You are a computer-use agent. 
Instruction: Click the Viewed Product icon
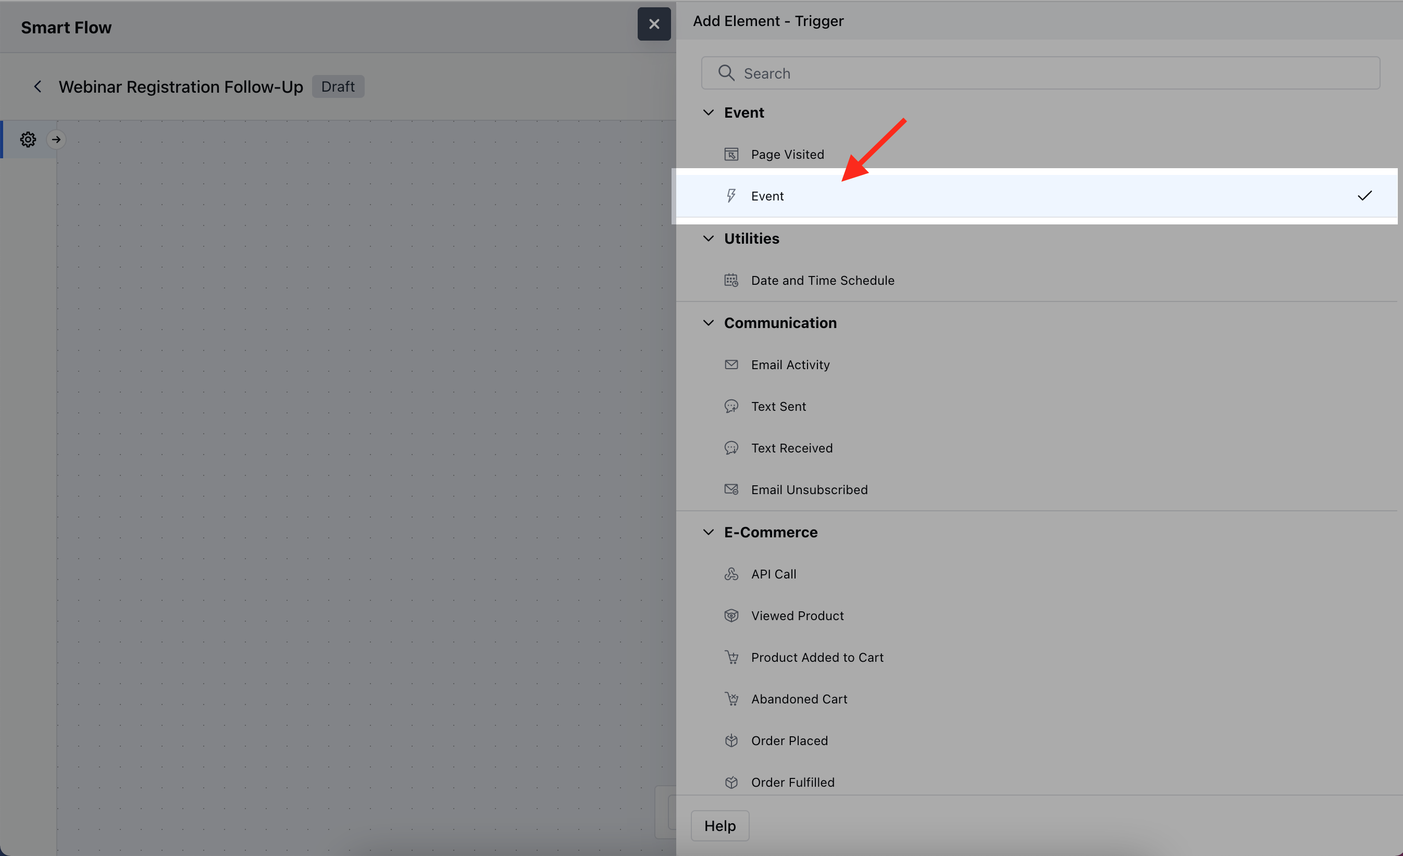point(731,616)
